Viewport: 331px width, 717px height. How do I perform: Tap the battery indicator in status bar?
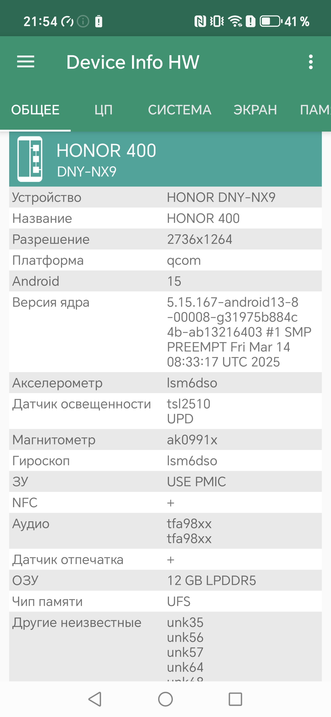click(x=270, y=21)
